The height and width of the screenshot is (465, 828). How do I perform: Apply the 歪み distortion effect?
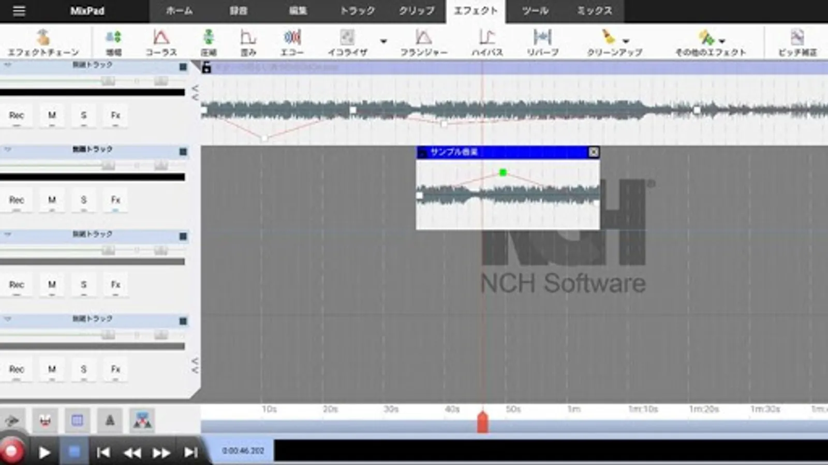point(248,42)
